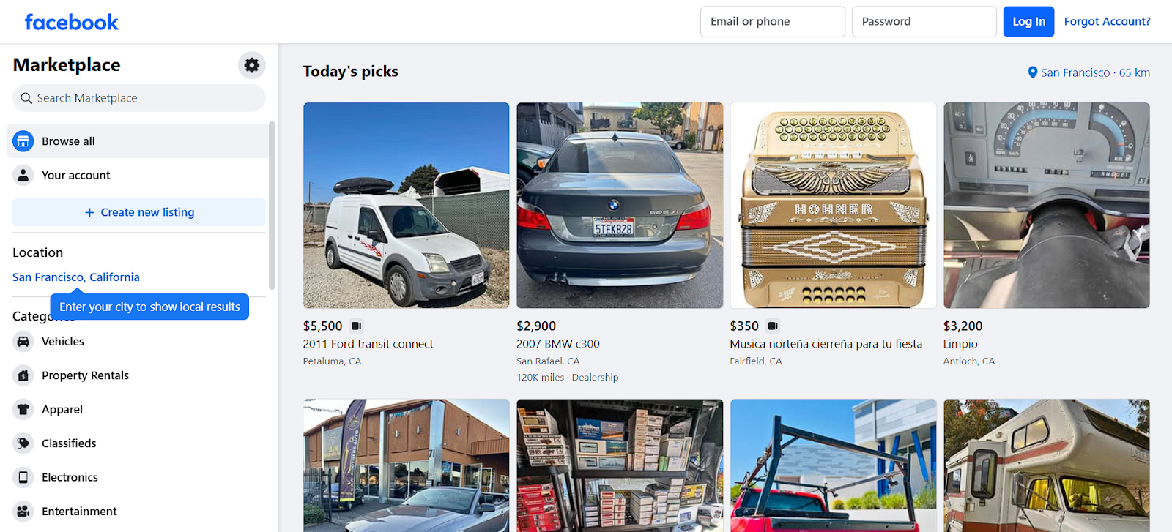The height and width of the screenshot is (532, 1172).
Task: Open the Entertainment category icon
Action: click(23, 512)
